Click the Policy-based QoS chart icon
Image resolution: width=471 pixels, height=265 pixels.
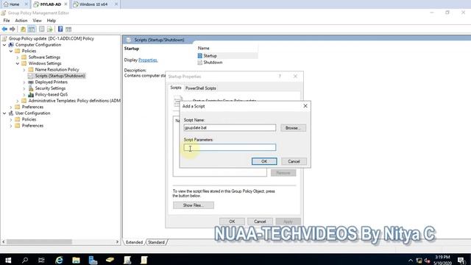[x=31, y=94]
